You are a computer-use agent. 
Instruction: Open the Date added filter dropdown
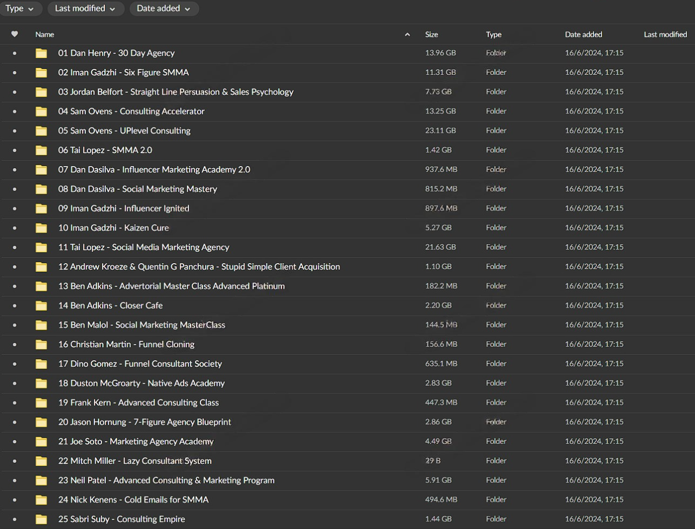(163, 9)
